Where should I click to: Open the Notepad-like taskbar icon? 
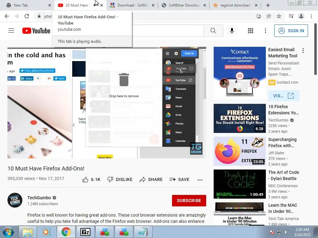pos(143,232)
